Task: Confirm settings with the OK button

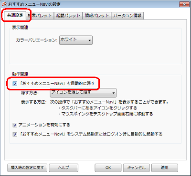Action: pyautogui.click(x=108, y=168)
